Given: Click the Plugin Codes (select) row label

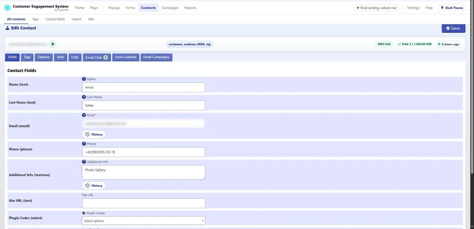Looking at the screenshot, I should 26,218.
